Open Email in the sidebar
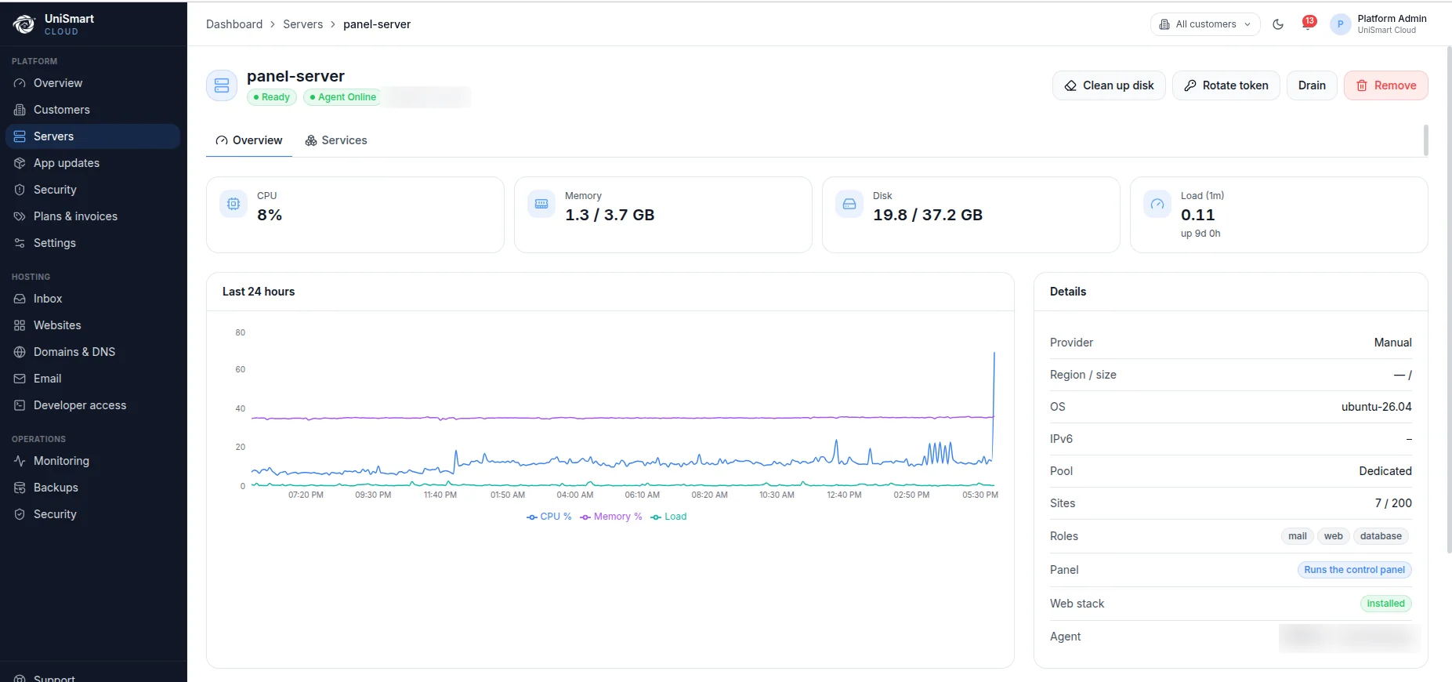Screen dimensions: 1452x682 (92, 379)
